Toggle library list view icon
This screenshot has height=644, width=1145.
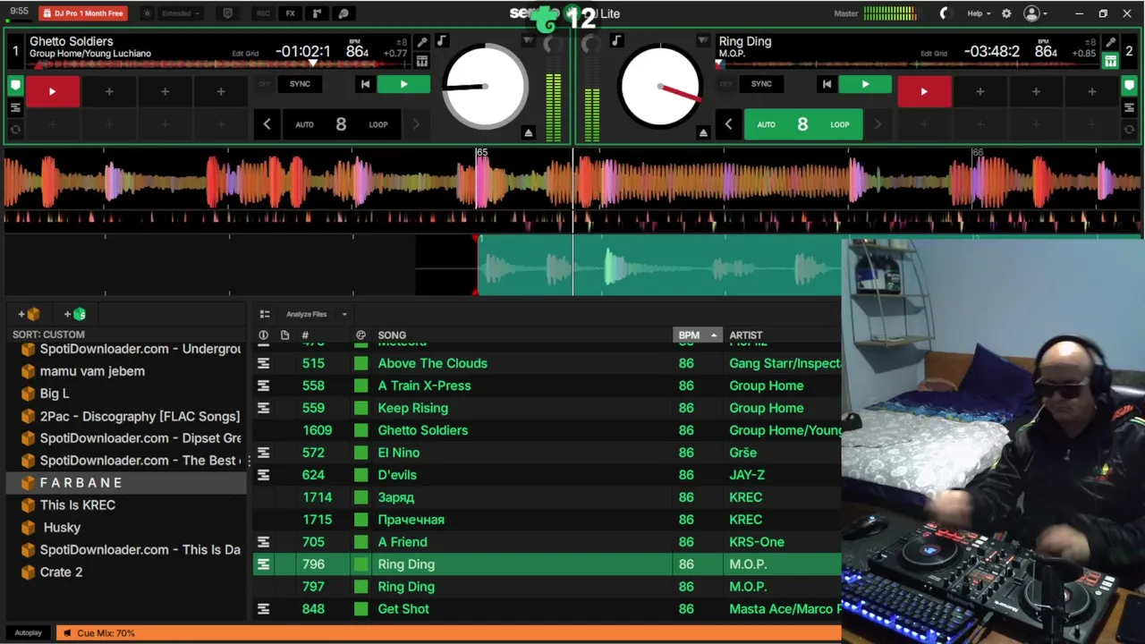(265, 314)
